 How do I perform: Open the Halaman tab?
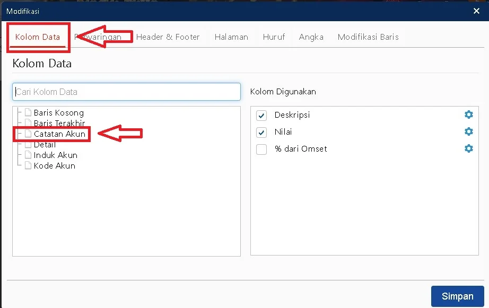pos(231,37)
